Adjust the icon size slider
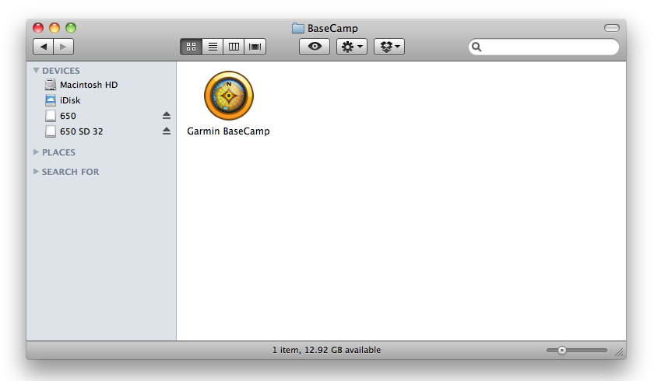The image size is (654, 381). [561, 351]
